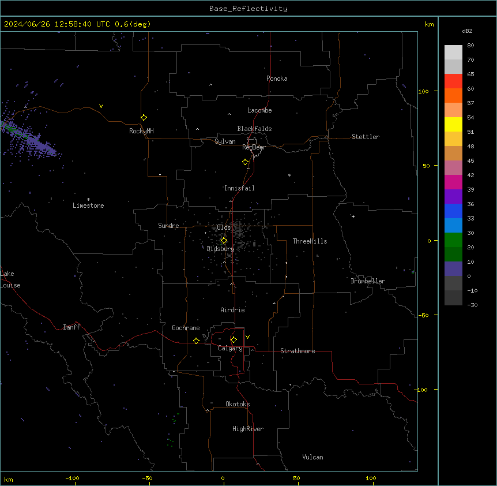This screenshot has height=486, width=497.
Task: Click the yellow diamond marker above Calgary
Action: point(234,340)
